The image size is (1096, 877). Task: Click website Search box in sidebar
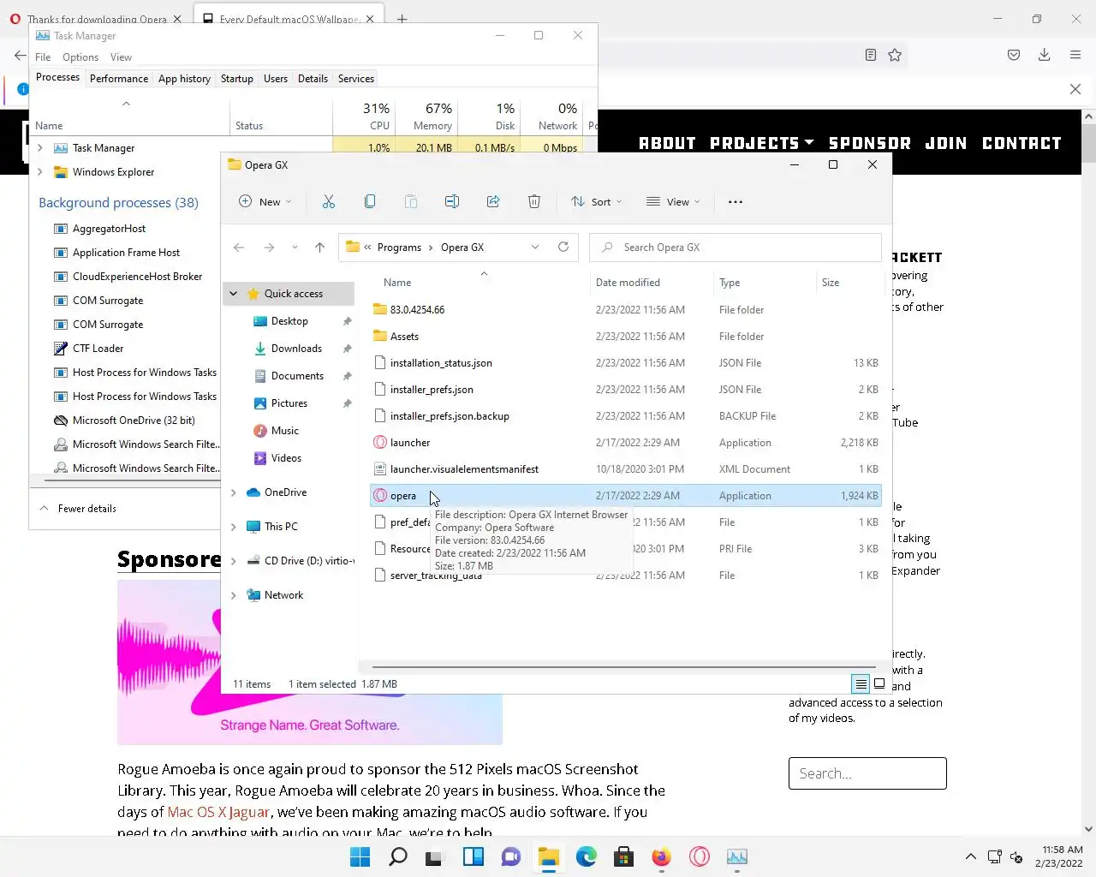867,773
